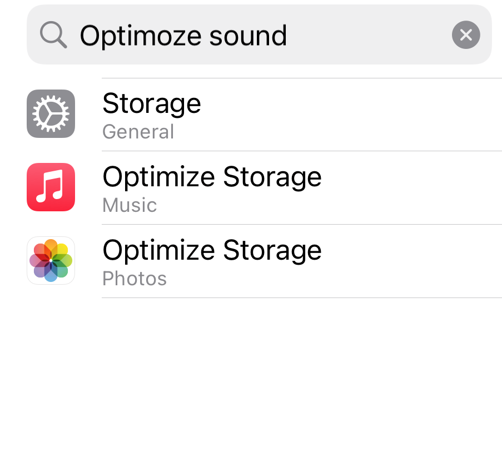This screenshot has width=502, height=476.
Task: Click empty space inside the search field
Action: click(x=368, y=35)
